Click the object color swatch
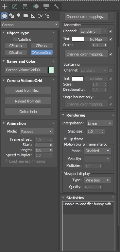Screen dimensions: 120x252 51,70
